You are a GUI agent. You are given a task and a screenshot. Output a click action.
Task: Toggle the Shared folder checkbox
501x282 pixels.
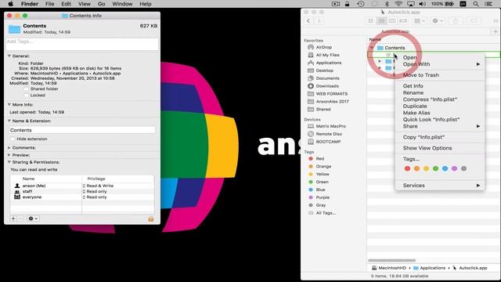tap(26, 89)
